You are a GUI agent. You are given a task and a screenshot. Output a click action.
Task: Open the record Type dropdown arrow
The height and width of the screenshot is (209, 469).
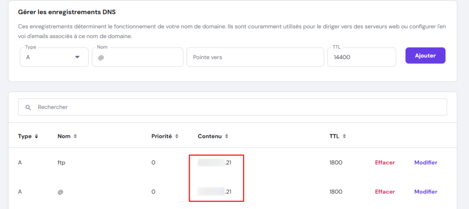tap(77, 57)
